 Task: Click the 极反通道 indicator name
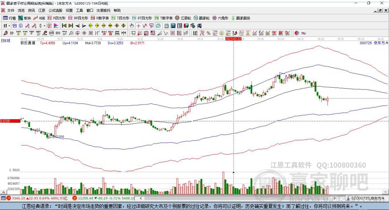(28, 43)
